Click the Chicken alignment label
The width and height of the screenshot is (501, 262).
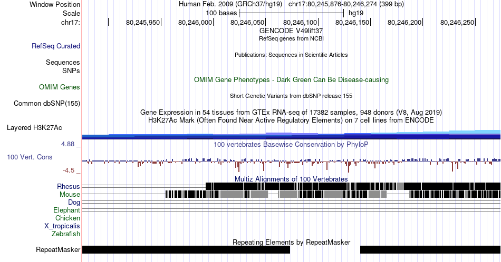coord(68,218)
